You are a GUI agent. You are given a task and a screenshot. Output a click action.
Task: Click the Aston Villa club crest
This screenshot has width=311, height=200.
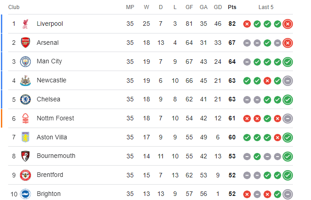coord(25,138)
